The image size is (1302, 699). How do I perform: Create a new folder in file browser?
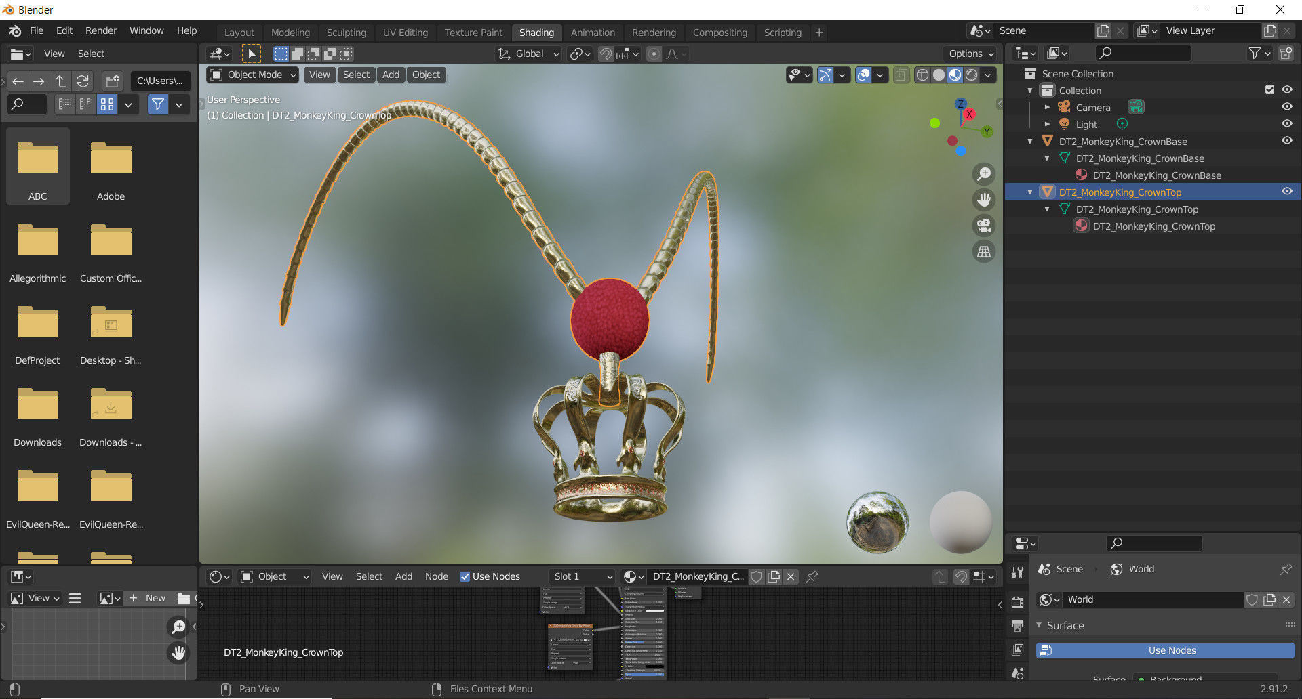(x=113, y=81)
